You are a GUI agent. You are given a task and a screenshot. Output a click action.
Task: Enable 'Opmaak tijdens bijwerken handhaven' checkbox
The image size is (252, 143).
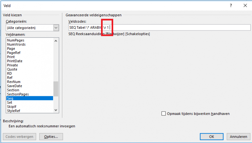pos(164,114)
